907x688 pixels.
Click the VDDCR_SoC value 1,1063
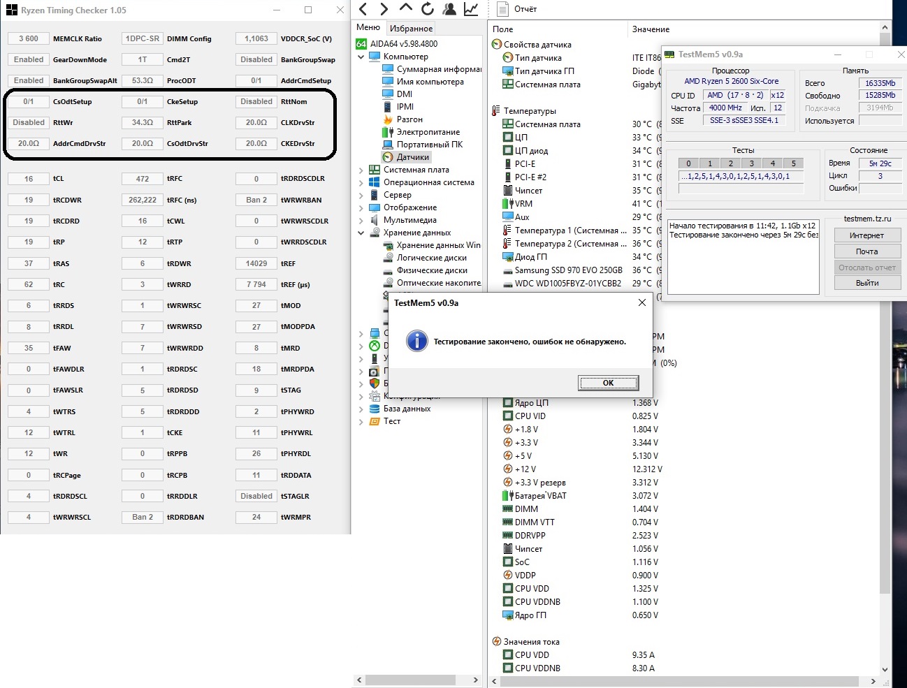[x=256, y=39]
